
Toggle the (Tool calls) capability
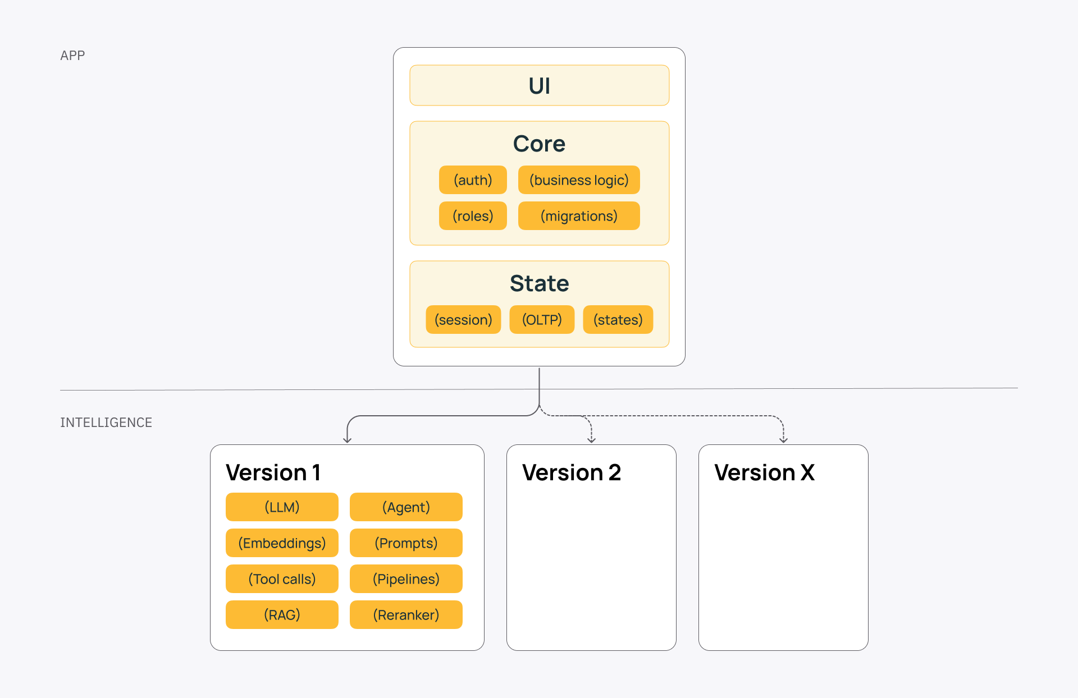[282, 578]
